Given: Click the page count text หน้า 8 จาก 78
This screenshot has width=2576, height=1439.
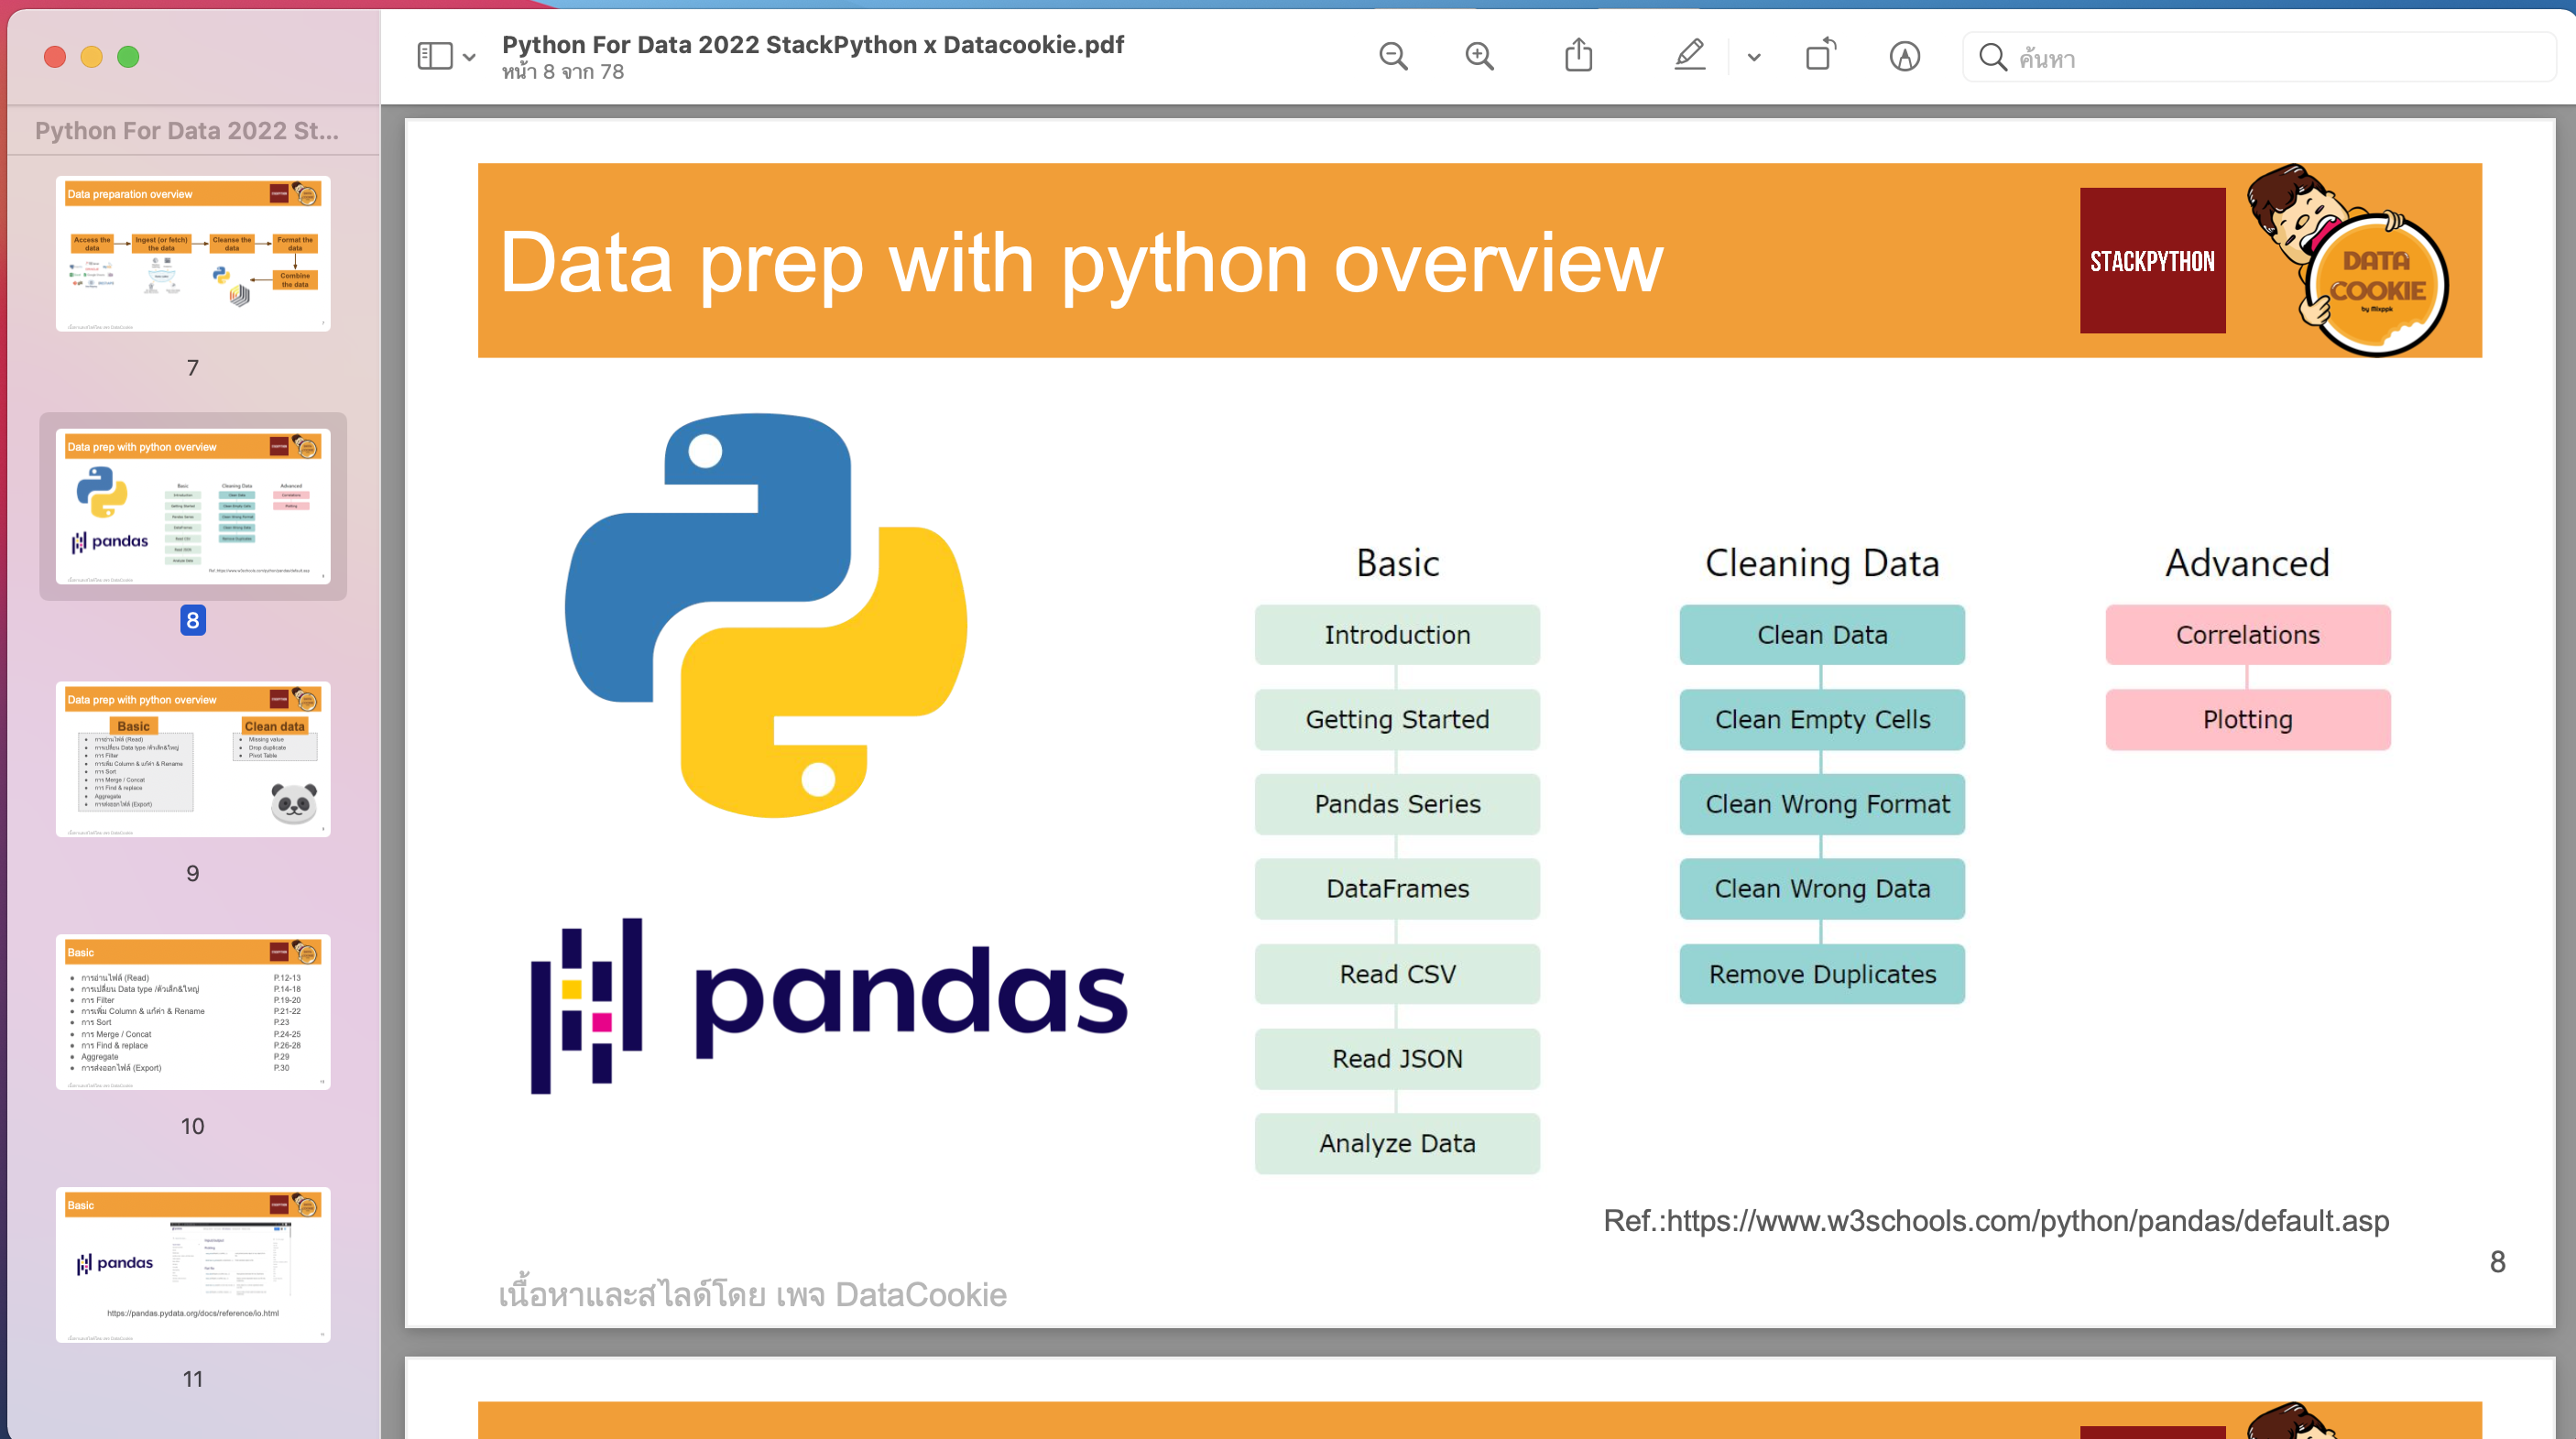Looking at the screenshot, I should coord(563,72).
